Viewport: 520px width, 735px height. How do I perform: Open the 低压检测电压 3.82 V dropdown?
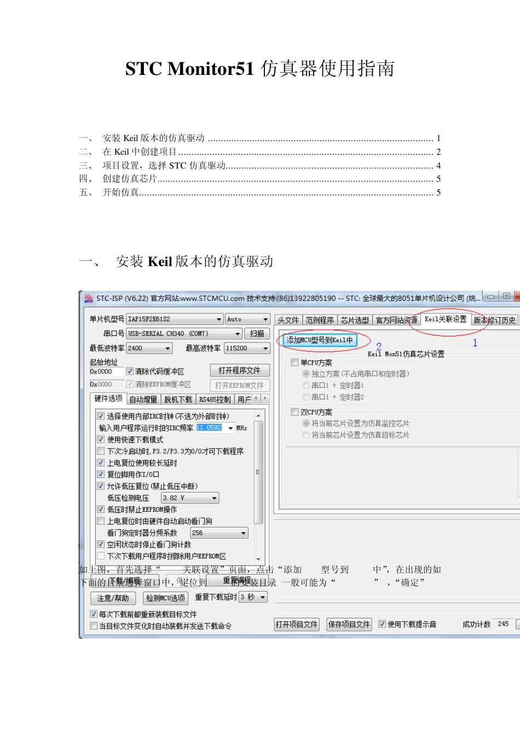[x=190, y=498]
